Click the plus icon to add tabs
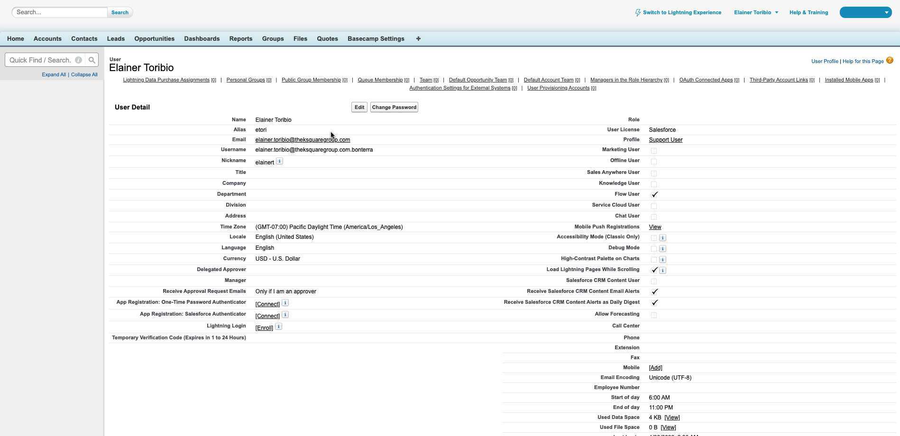 [418, 39]
